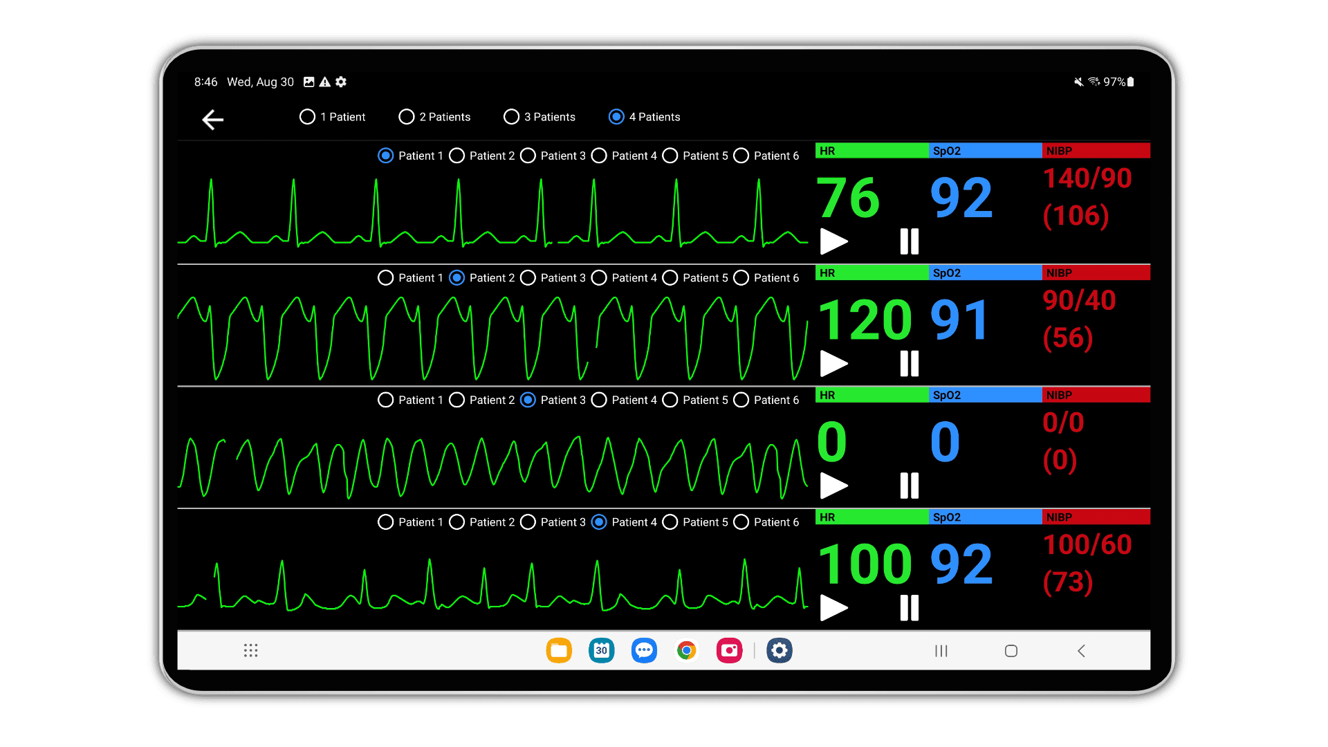The height and width of the screenshot is (747, 1328).
Task: Tap the settings gear in the status bar
Action: pos(340,82)
